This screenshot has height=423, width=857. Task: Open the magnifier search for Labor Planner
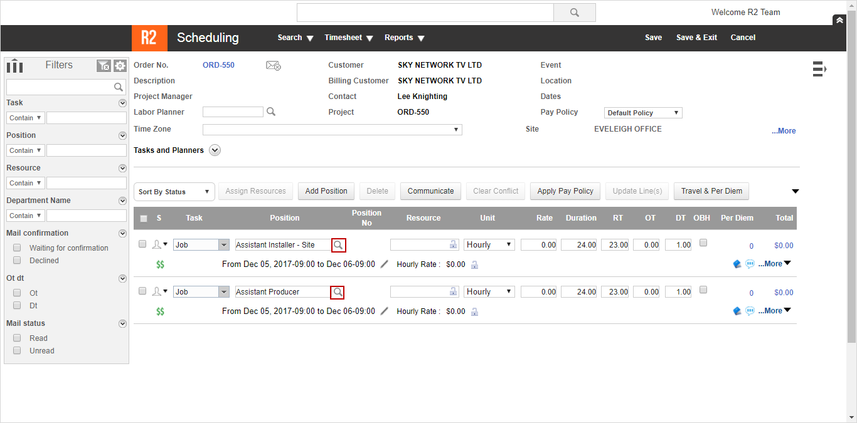[271, 112]
